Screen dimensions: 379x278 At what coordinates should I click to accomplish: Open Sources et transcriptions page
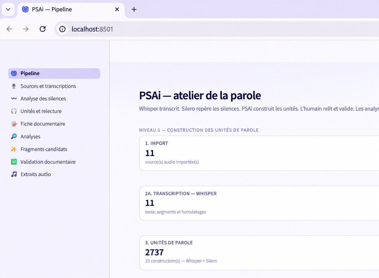(x=54, y=86)
